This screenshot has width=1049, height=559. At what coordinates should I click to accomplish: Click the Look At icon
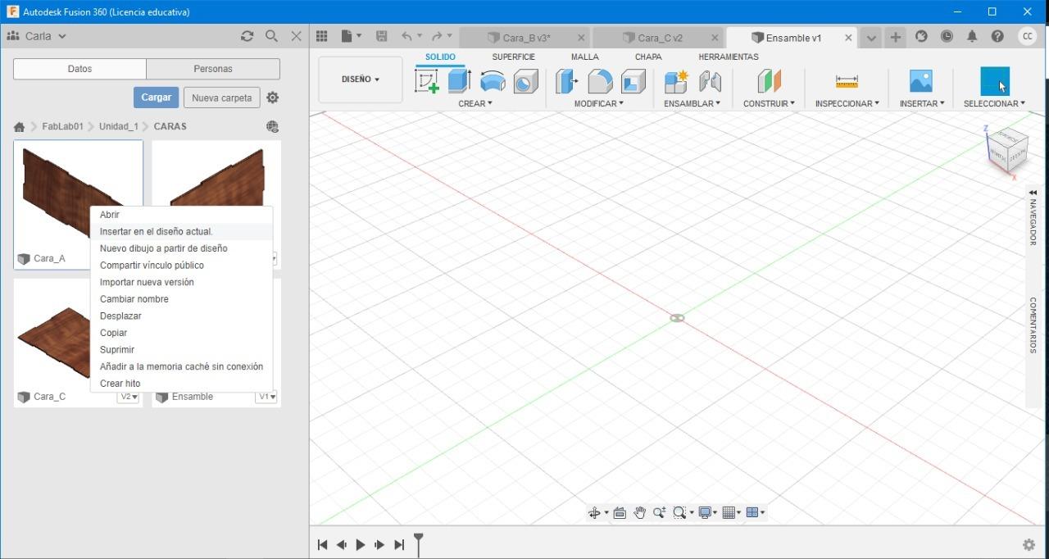(620, 513)
